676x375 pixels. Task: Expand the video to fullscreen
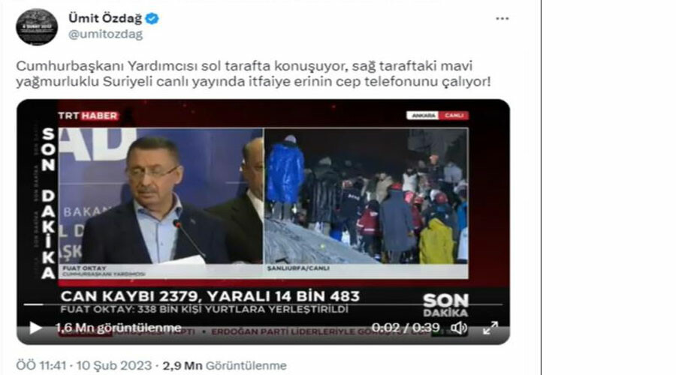[490, 328]
